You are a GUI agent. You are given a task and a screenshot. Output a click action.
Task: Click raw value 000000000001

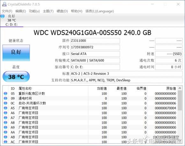tap(166, 123)
